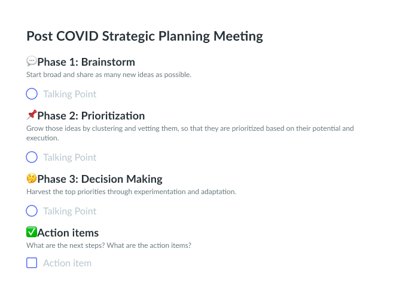Select the Phase 3: Decision Making heading
This screenshot has height=301, width=409.
click(99, 179)
